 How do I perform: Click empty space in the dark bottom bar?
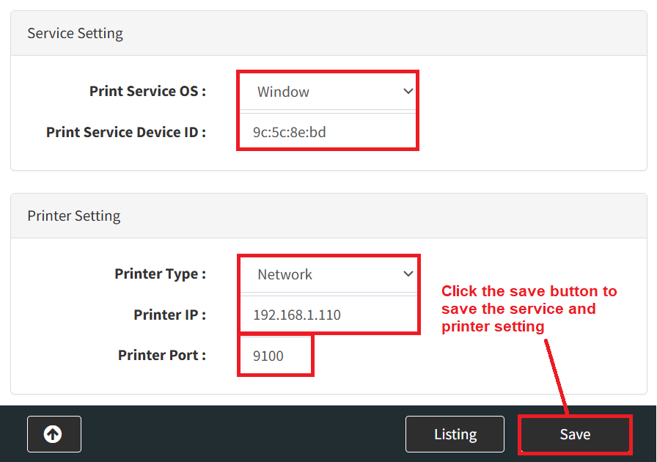pos(242,434)
